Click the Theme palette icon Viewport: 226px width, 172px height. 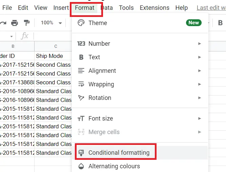point(81,23)
